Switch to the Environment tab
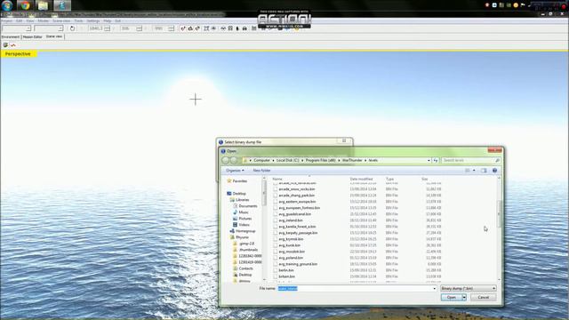 click(x=11, y=36)
